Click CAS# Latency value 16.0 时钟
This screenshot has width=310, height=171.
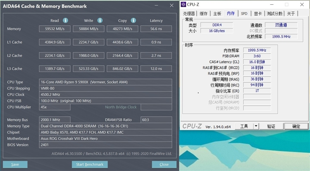tap(257, 62)
